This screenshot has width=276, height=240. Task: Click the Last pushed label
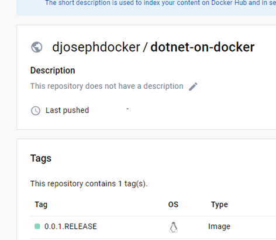pyautogui.click(x=67, y=110)
